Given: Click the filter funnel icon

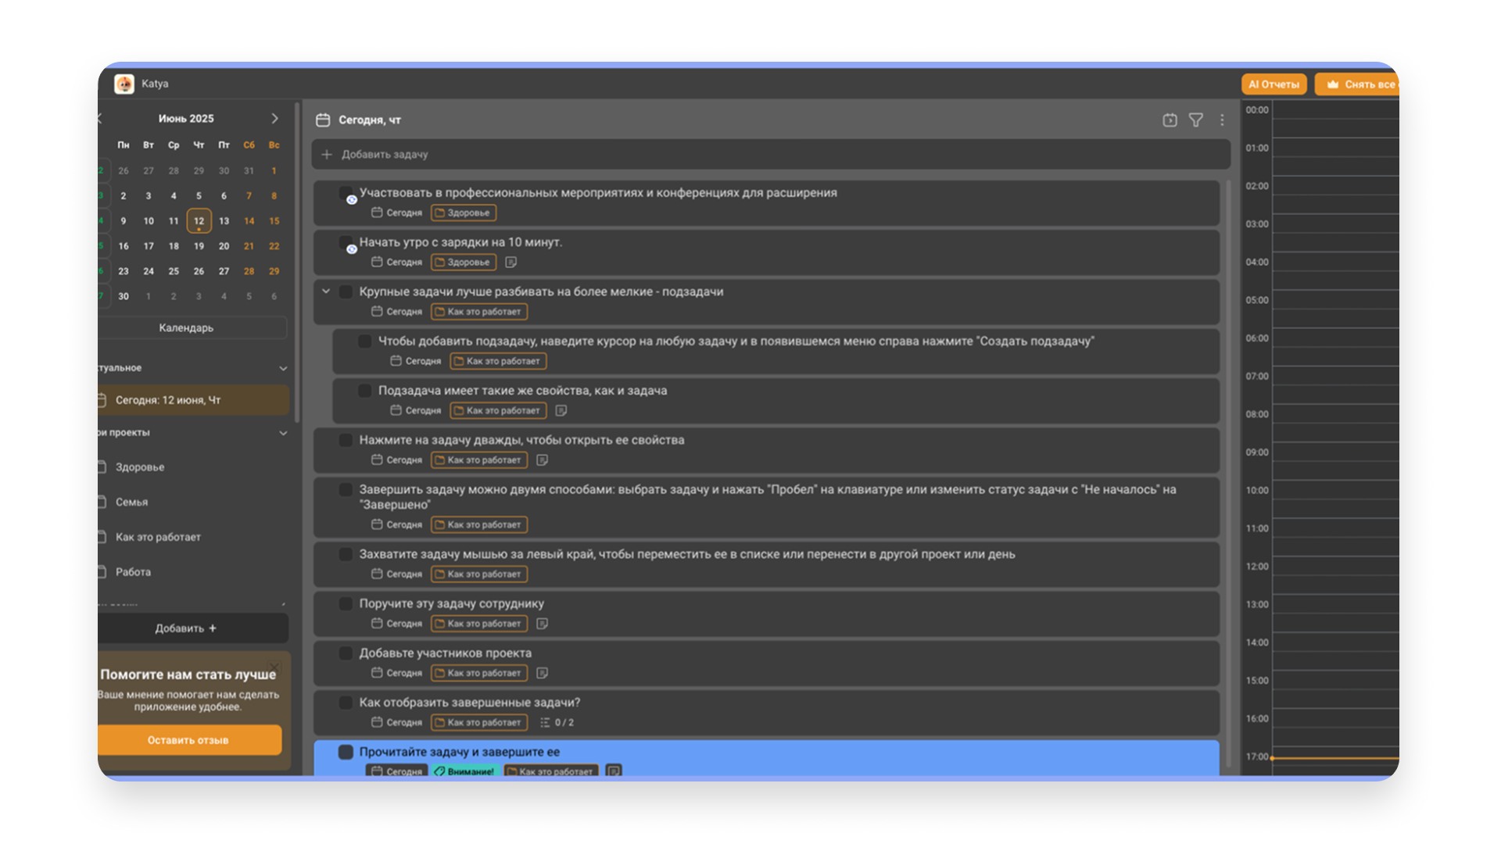Looking at the screenshot, I should (x=1195, y=120).
